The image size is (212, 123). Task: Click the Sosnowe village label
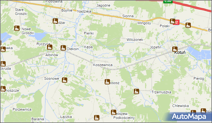coord(52,78)
